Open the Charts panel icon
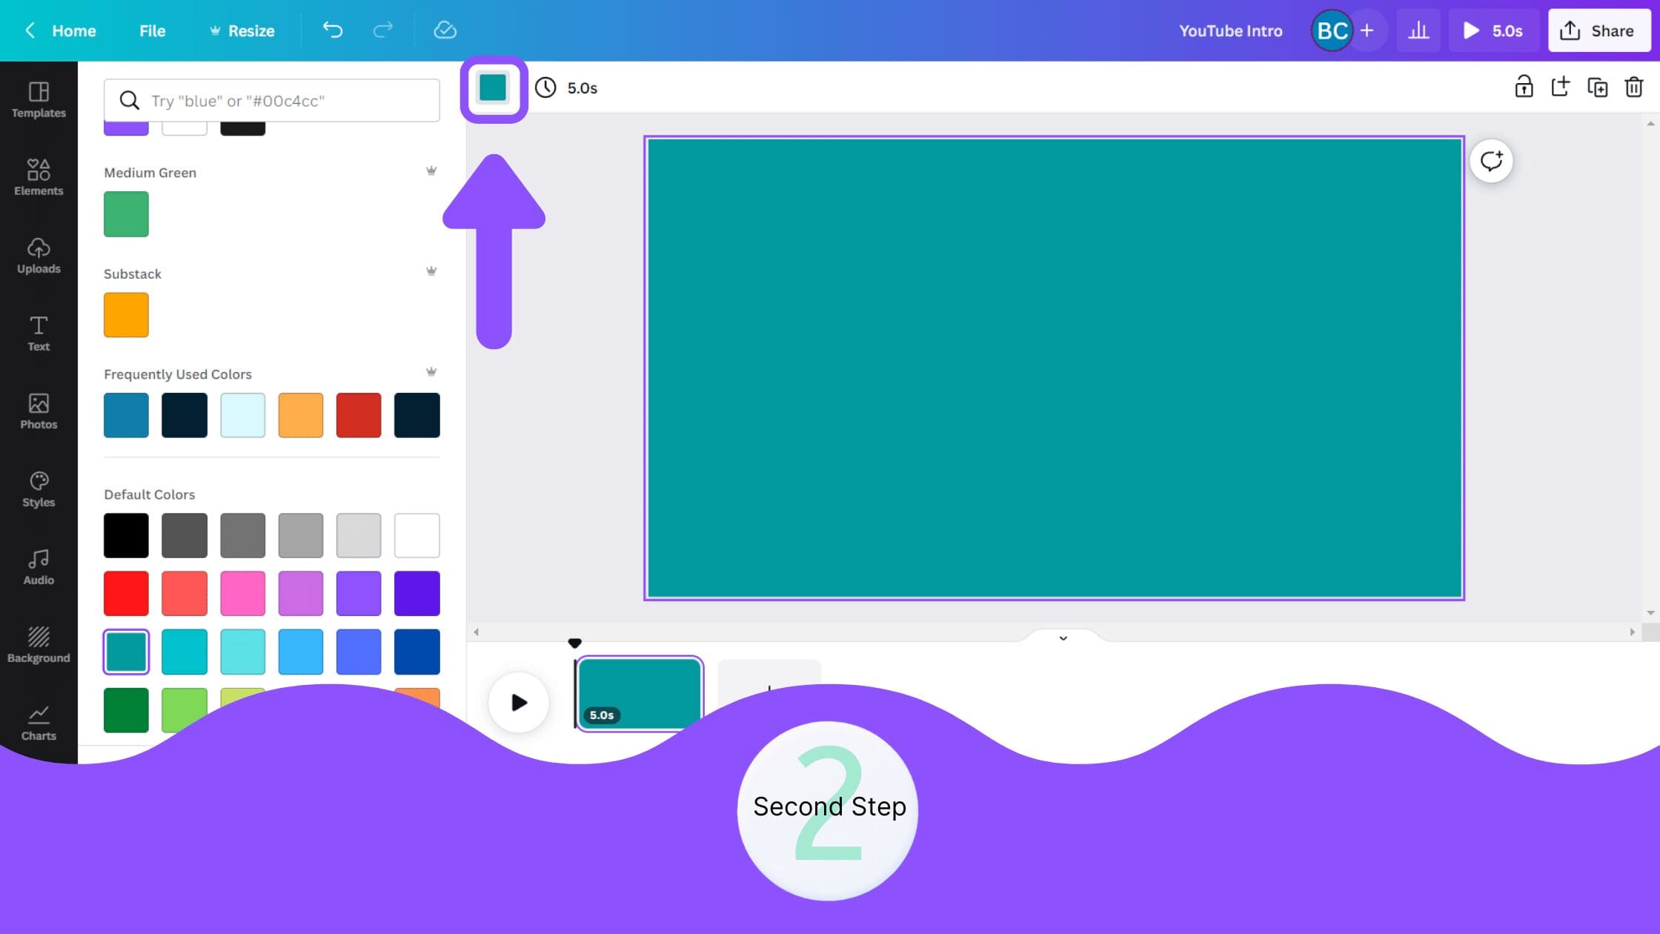1660x934 pixels. (39, 720)
